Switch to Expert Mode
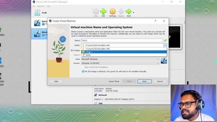Screen dimensions: 217x122 pyautogui.click(x=114, y=81)
